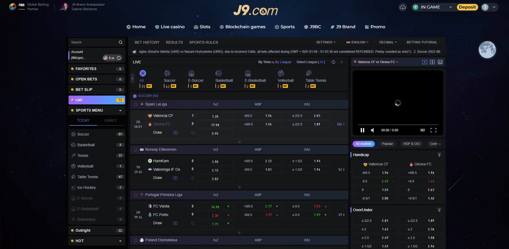Viewport: 509px width, 249px height.
Task: Open the ENGLISH language dropdown
Action: click(x=357, y=42)
